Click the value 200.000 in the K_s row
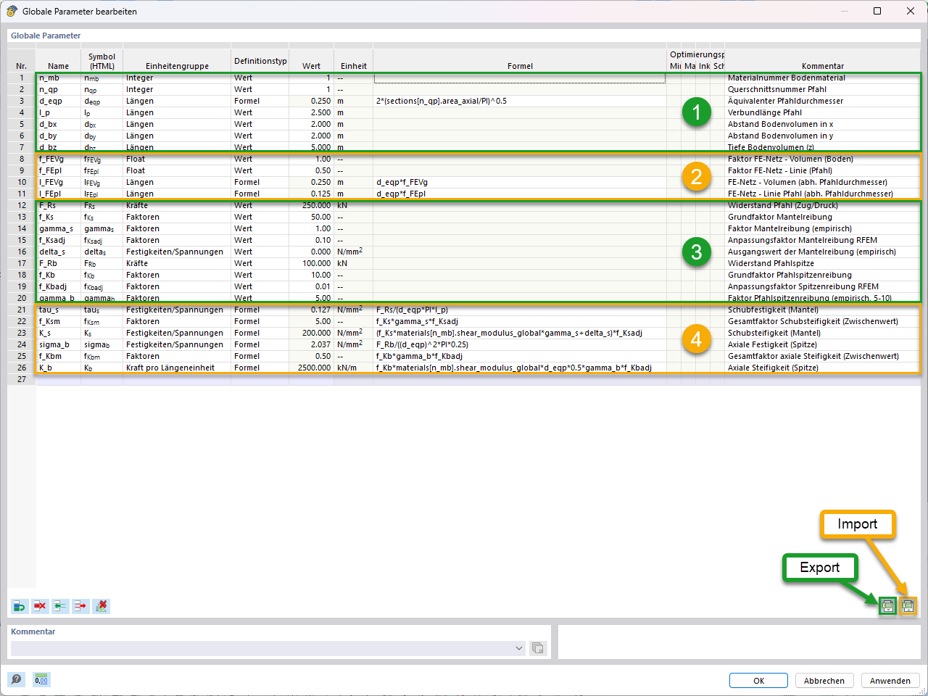The image size is (928, 696). coord(317,333)
